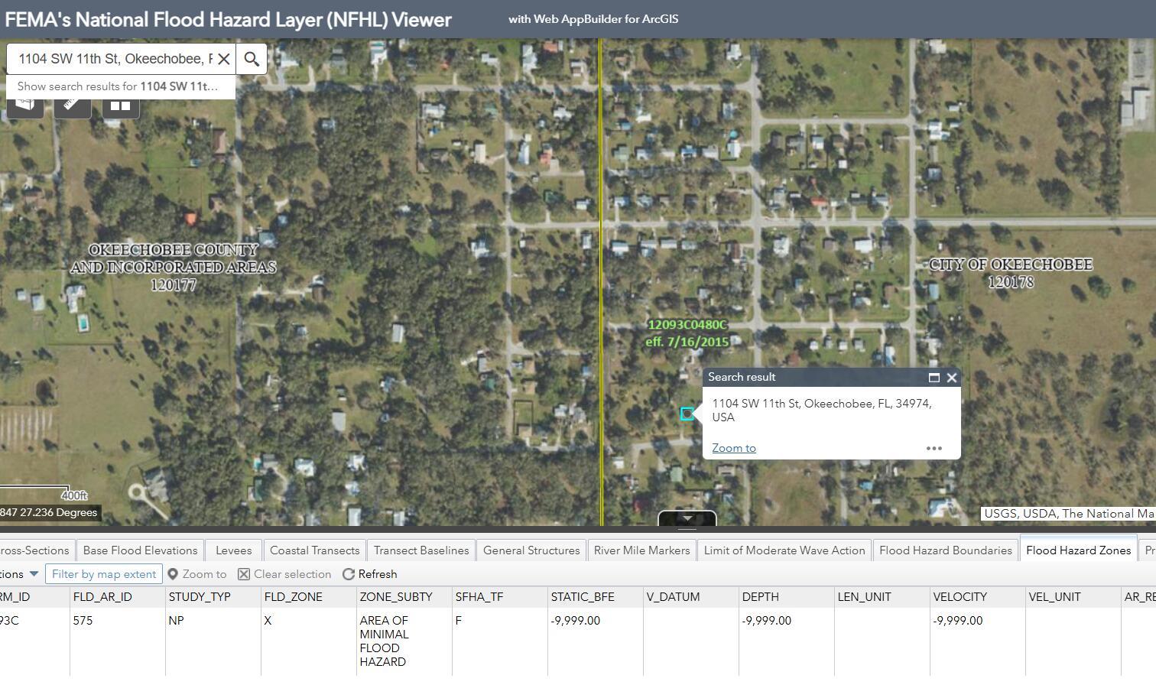The height and width of the screenshot is (685, 1156).
Task: Collapse the attribute table with the arrow widget
Action: pos(687,518)
